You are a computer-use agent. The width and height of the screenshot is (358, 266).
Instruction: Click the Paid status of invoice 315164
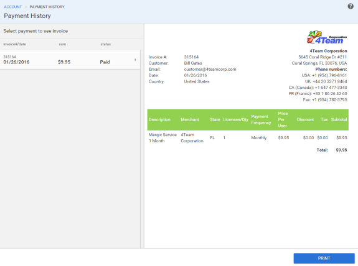point(105,62)
